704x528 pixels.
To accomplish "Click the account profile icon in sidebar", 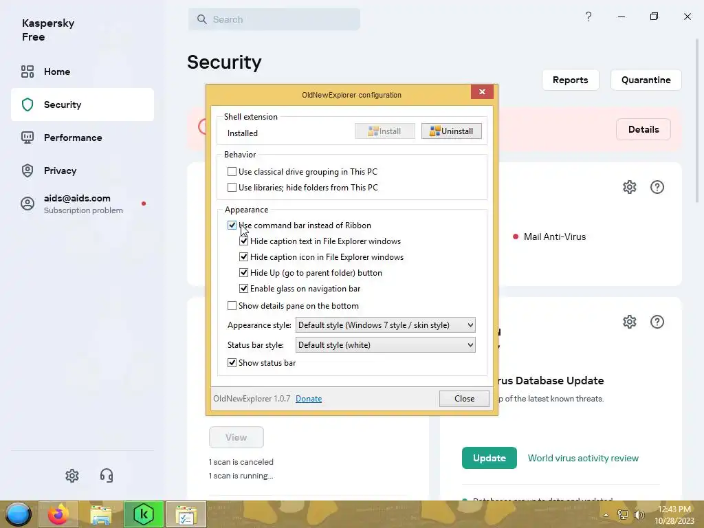I will (27, 203).
